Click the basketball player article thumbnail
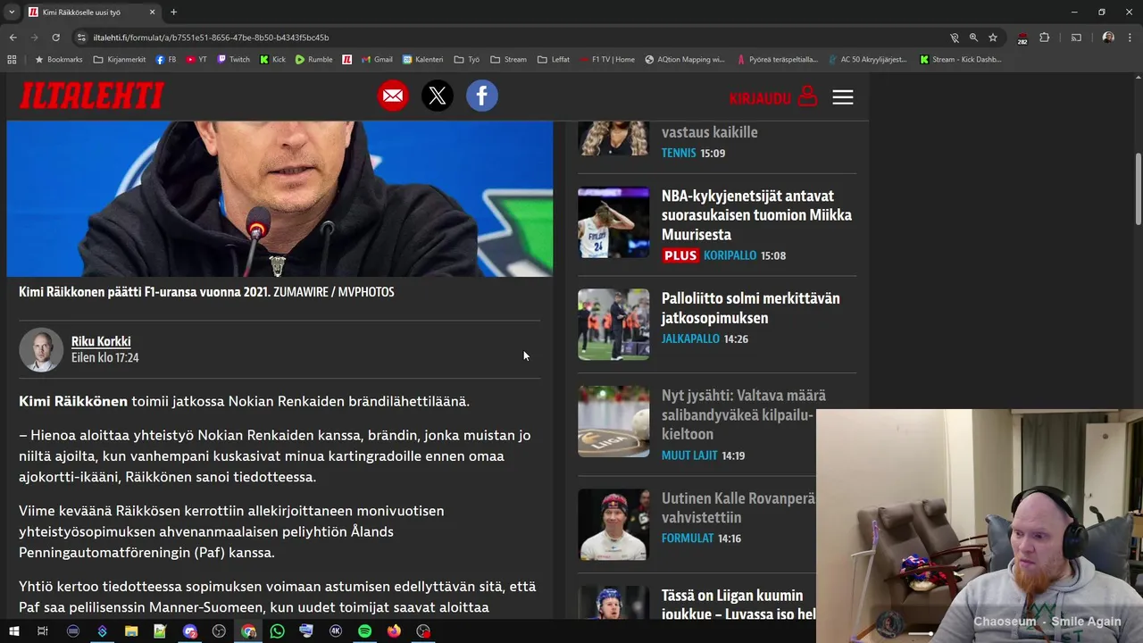This screenshot has height=643, width=1143. click(613, 222)
